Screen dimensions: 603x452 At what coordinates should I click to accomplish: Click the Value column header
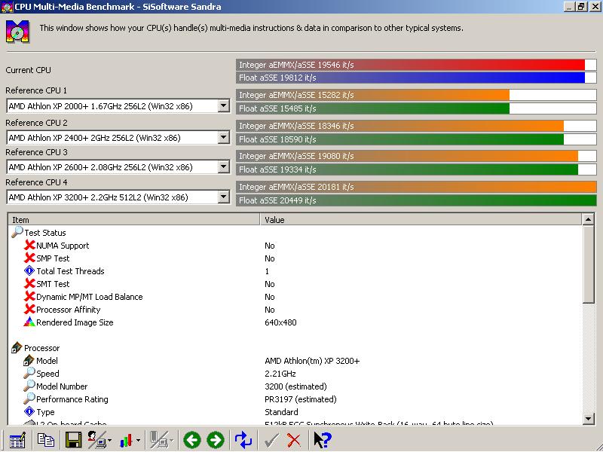click(422, 219)
